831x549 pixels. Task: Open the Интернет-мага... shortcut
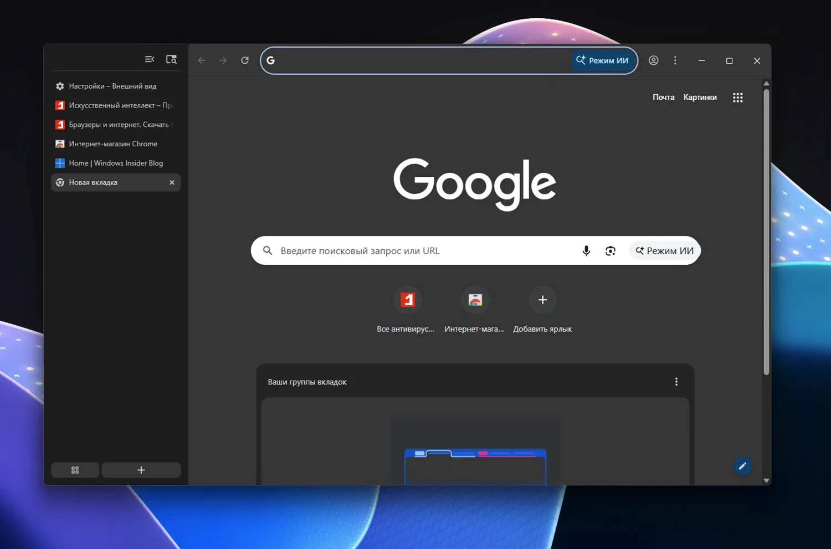click(x=475, y=310)
